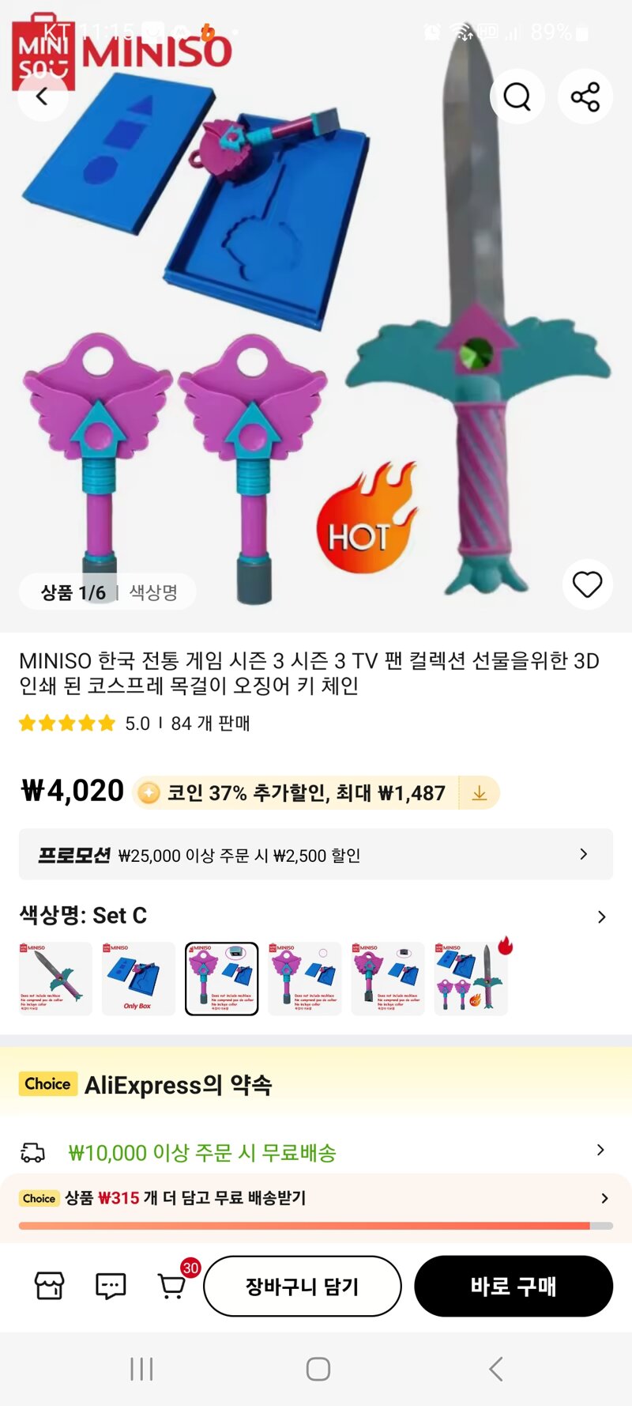Open the store icon in bottom bar

coord(49,1286)
